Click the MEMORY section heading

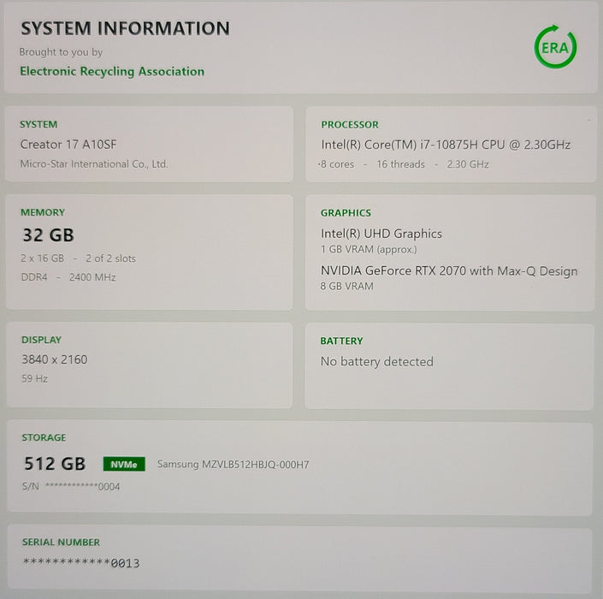43,212
